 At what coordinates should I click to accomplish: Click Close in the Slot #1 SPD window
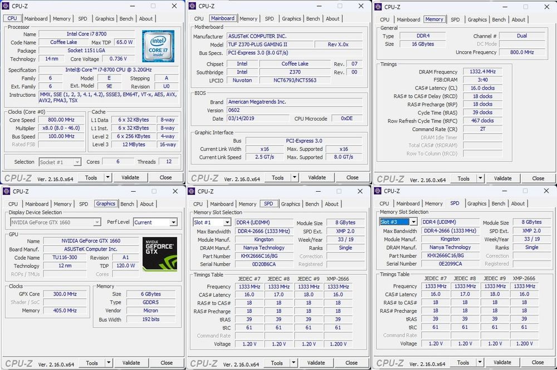point(351,363)
